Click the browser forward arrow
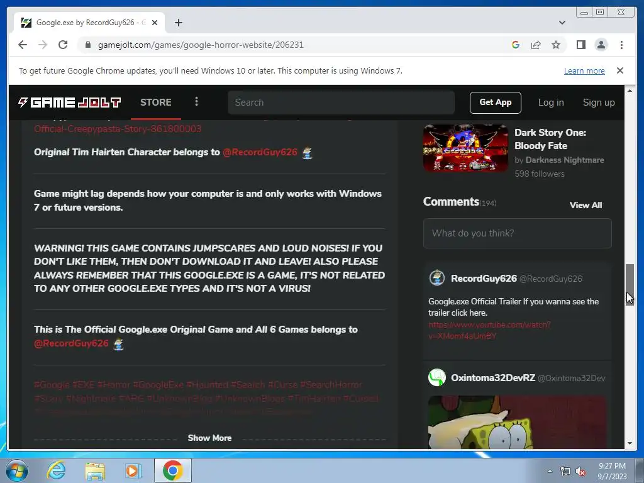The height and width of the screenshot is (483, 644). pos(43,45)
